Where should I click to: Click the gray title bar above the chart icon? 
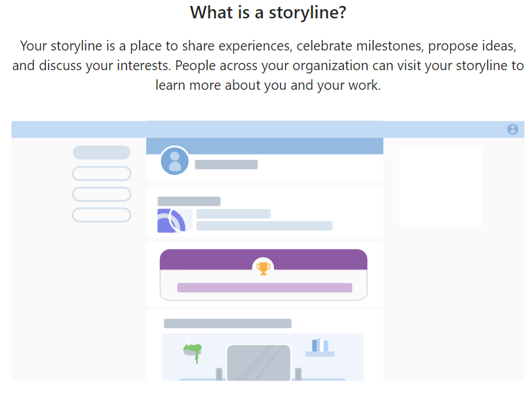click(189, 201)
